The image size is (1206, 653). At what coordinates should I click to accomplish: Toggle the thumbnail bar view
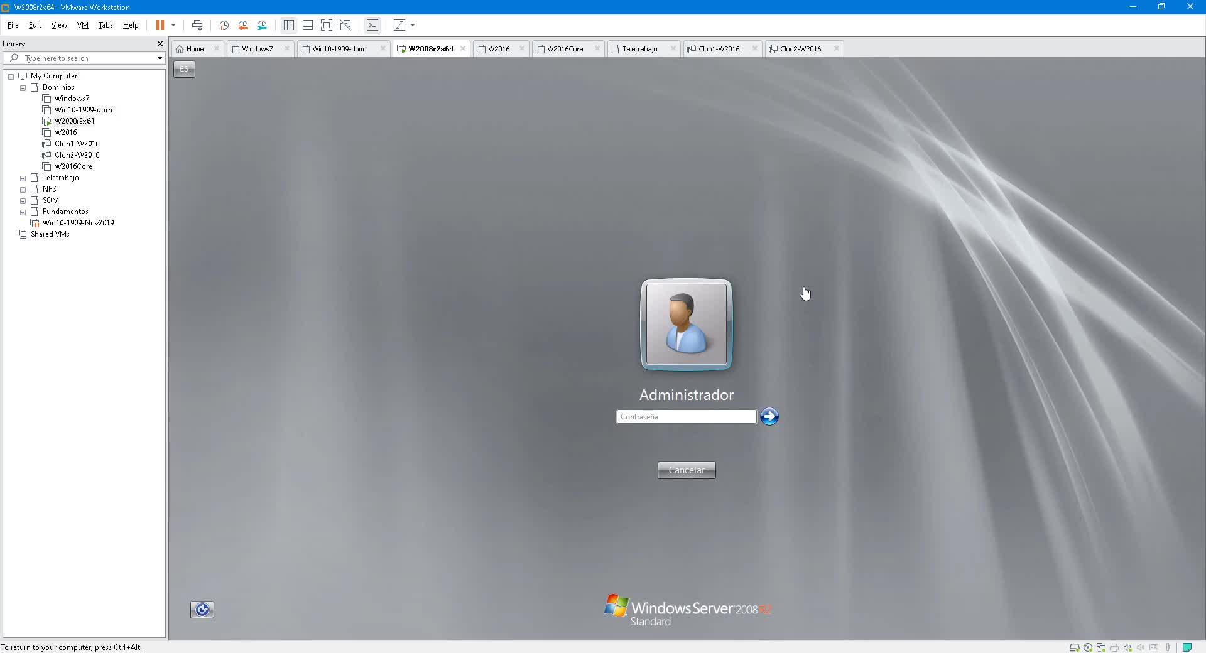[308, 25]
